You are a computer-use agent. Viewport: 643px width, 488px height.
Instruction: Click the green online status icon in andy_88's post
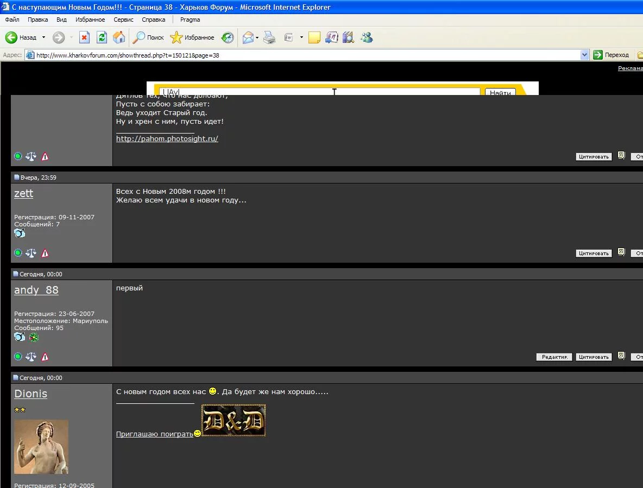18,357
